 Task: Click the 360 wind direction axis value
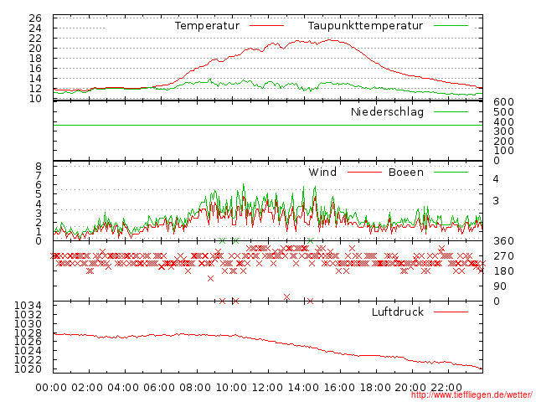(x=503, y=241)
